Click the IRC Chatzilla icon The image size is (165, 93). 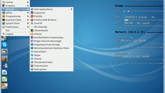point(32,27)
